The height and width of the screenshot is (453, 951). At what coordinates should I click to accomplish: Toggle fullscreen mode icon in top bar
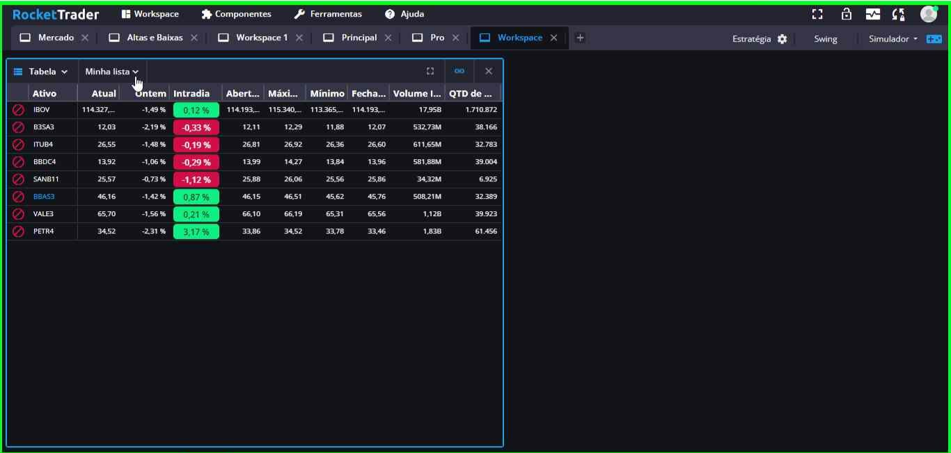818,14
